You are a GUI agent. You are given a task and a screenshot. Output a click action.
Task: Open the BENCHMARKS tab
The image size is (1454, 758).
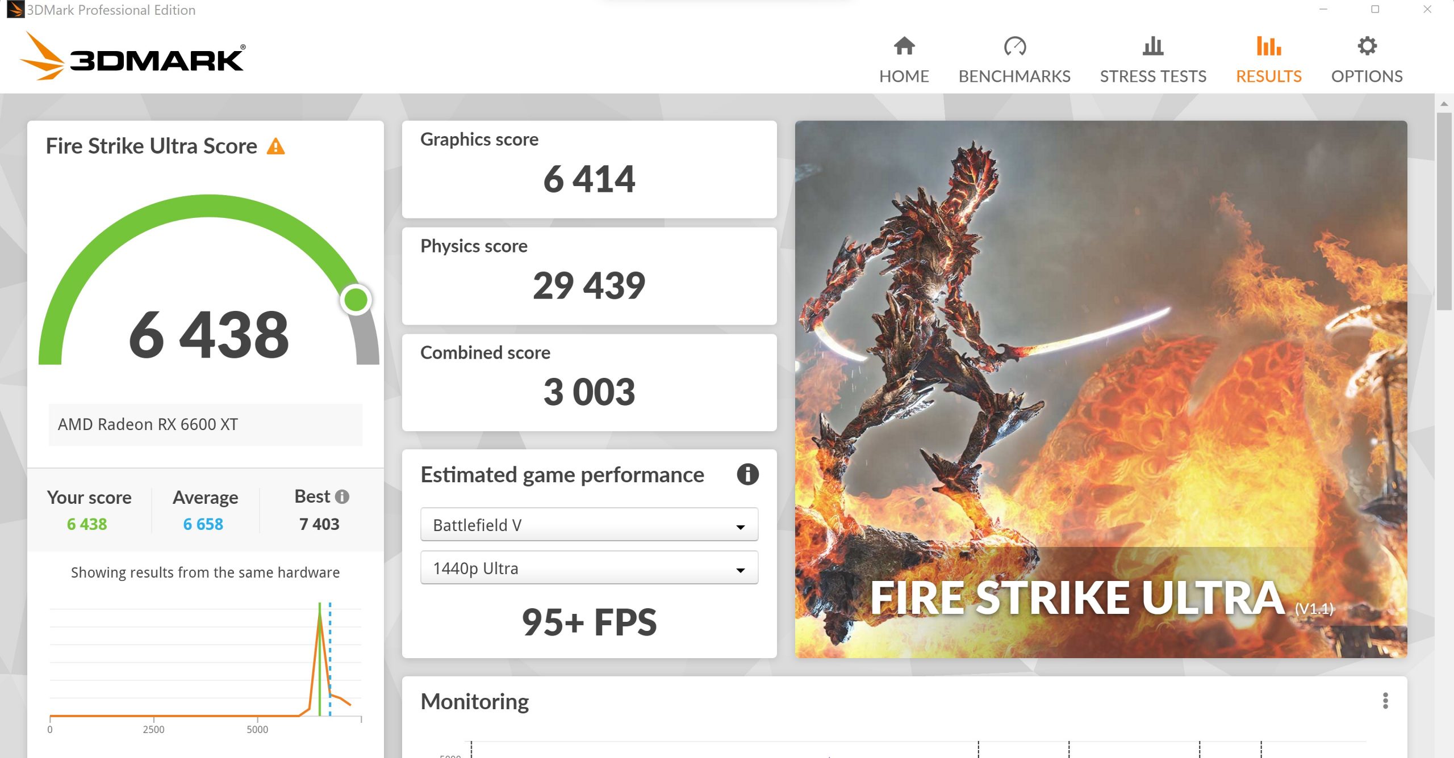[x=1014, y=60]
